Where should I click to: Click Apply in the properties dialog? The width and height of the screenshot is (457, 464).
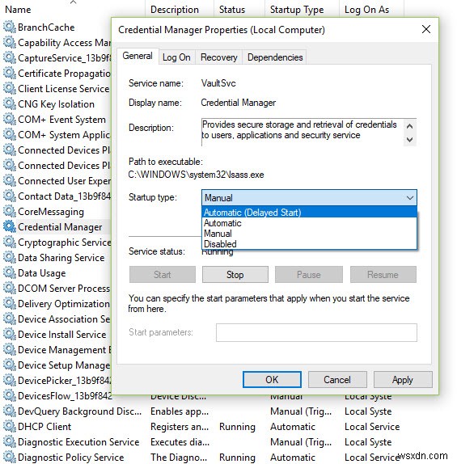pos(403,379)
